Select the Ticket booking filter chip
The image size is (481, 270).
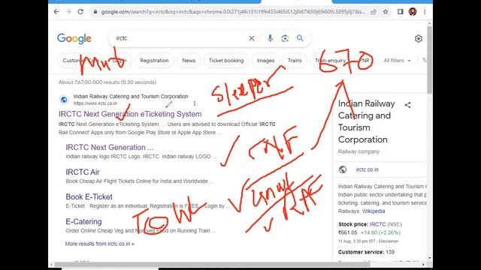pyautogui.click(x=226, y=61)
